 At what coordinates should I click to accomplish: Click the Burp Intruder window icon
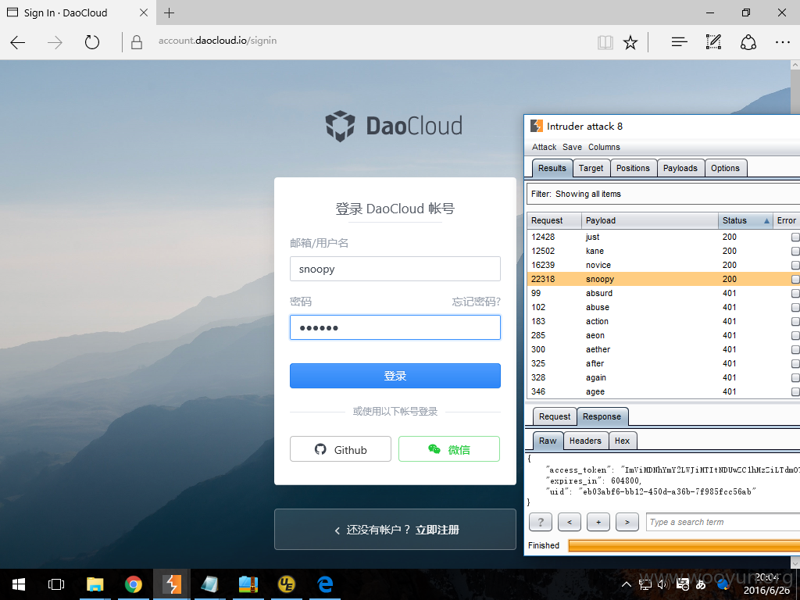(536, 126)
